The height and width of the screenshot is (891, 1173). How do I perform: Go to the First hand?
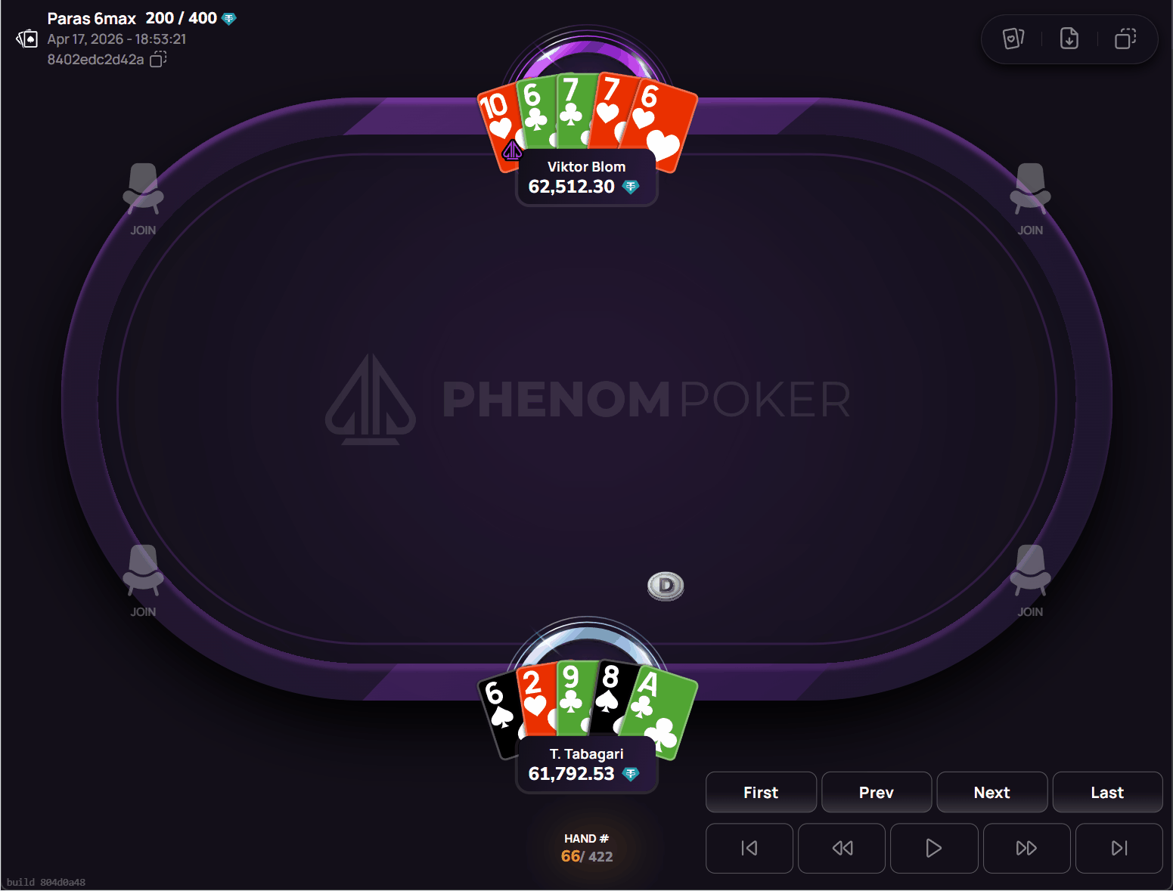[761, 792]
